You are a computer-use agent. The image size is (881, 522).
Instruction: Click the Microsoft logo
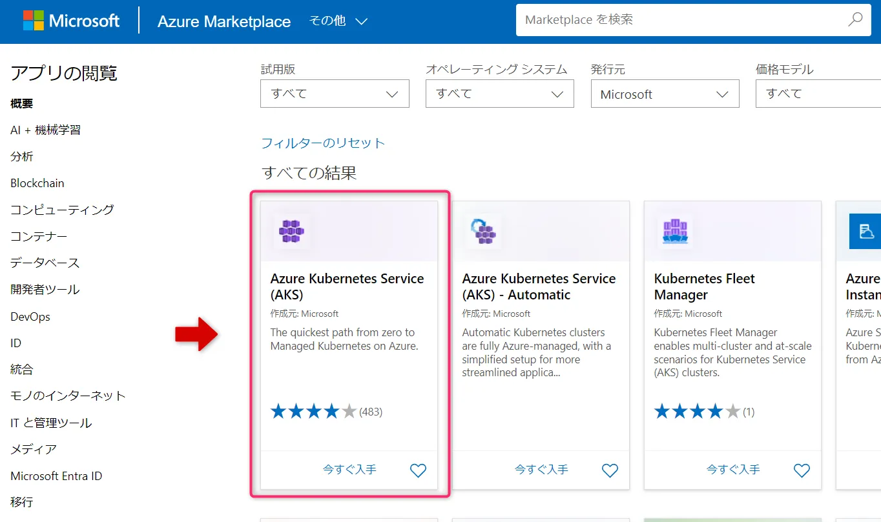[x=71, y=21]
